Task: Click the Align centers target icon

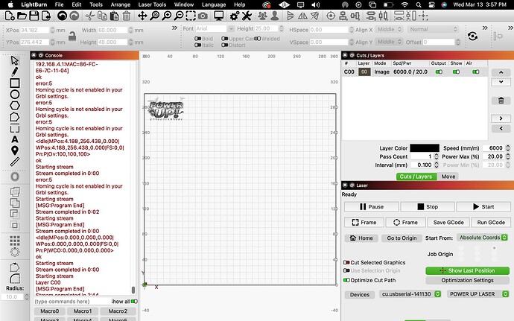Action: 331,16
